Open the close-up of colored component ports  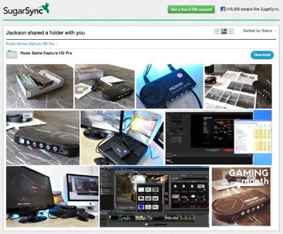(43, 137)
